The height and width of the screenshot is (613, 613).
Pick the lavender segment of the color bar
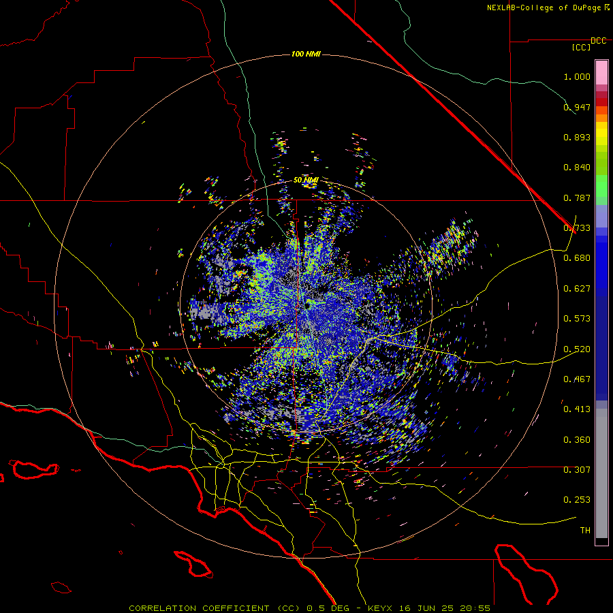pos(601,216)
